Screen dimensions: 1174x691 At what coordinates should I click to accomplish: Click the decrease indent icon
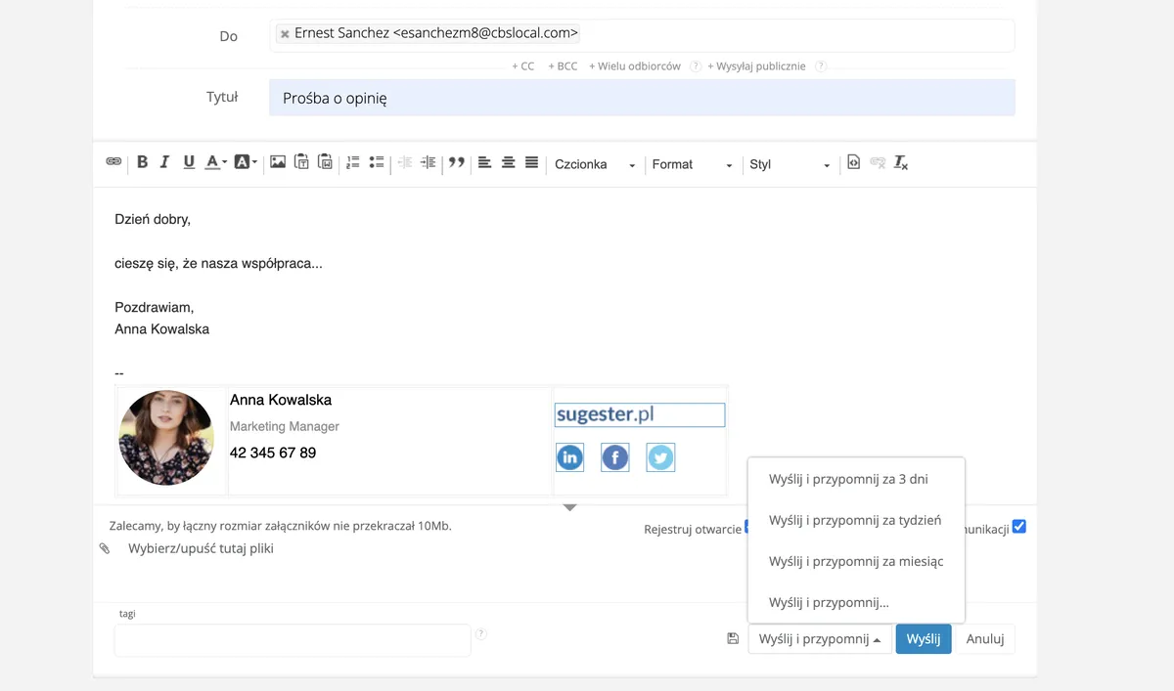coord(404,162)
